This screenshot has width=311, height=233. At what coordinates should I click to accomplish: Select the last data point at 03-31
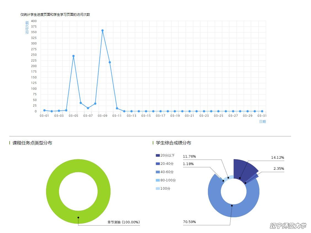[262, 111]
